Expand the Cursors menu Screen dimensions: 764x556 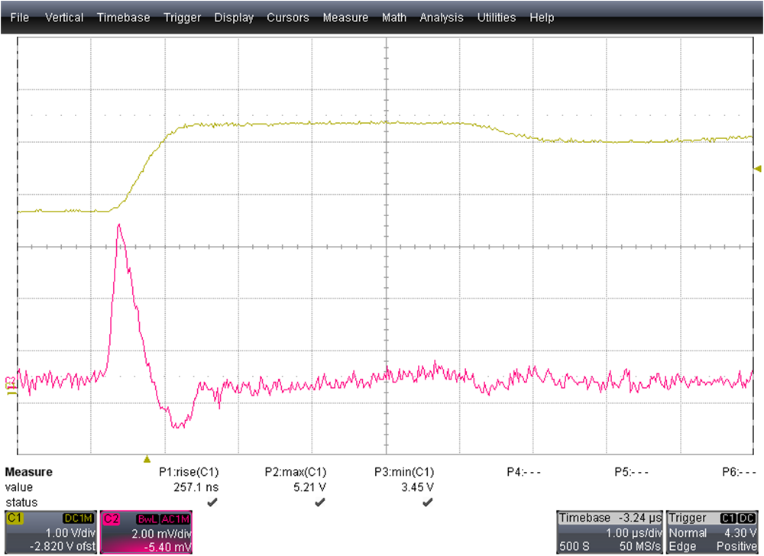[x=288, y=17]
